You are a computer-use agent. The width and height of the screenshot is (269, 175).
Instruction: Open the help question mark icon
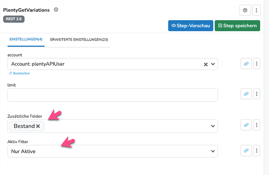[246, 10]
